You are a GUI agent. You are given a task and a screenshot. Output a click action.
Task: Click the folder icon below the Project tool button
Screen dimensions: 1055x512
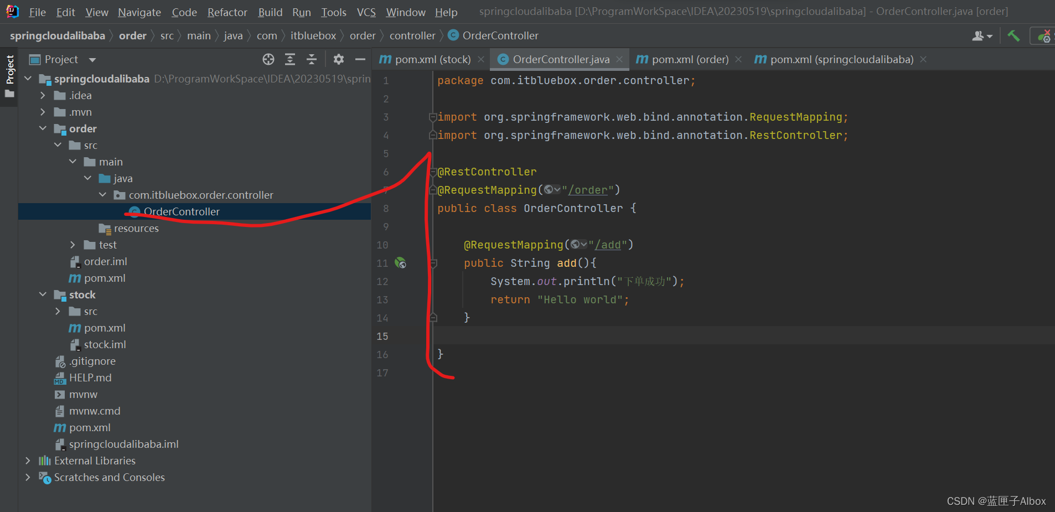pyautogui.click(x=9, y=94)
